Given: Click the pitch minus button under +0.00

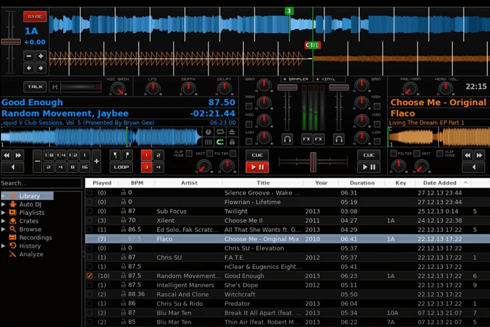Looking at the screenshot, I should coord(29,56).
